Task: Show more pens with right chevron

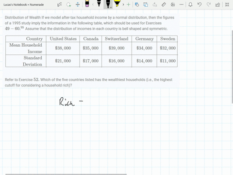Action: click(x=123, y=4)
